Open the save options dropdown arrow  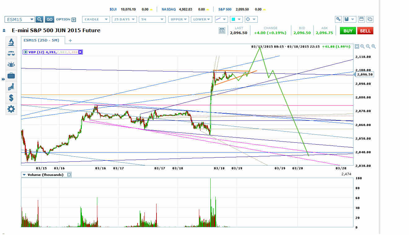pyautogui.click(x=353, y=19)
